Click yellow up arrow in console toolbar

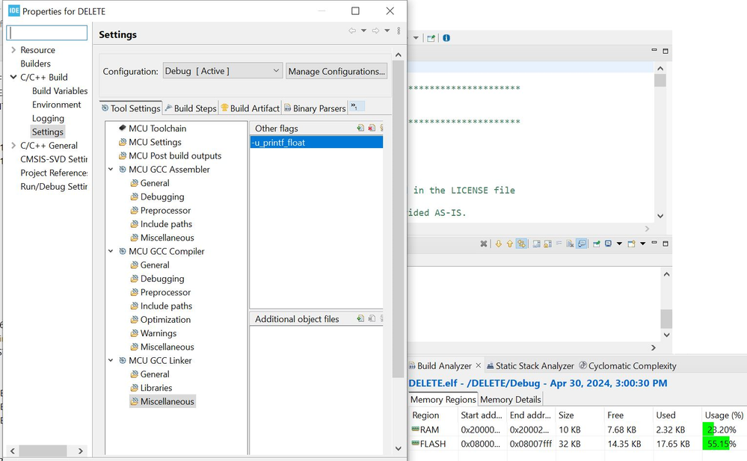click(x=510, y=244)
